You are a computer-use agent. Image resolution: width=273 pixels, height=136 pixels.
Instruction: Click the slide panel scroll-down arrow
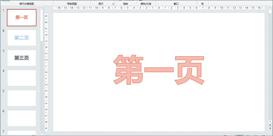pos(42,132)
